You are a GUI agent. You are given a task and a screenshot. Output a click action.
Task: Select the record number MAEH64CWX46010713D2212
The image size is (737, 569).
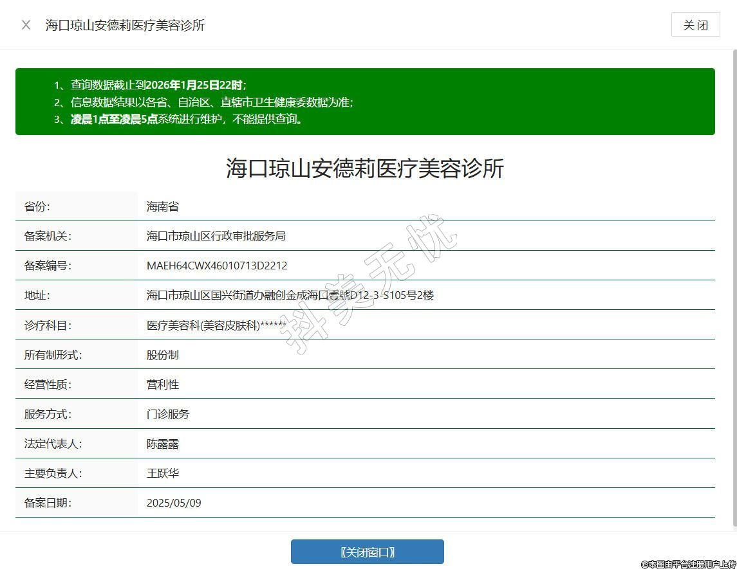coord(217,266)
